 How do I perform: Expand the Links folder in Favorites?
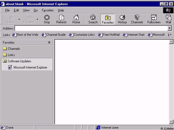tap(9, 55)
